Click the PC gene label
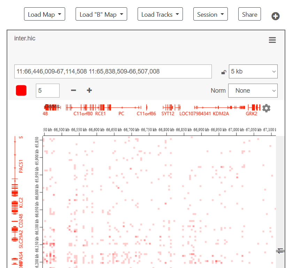 tap(121, 114)
